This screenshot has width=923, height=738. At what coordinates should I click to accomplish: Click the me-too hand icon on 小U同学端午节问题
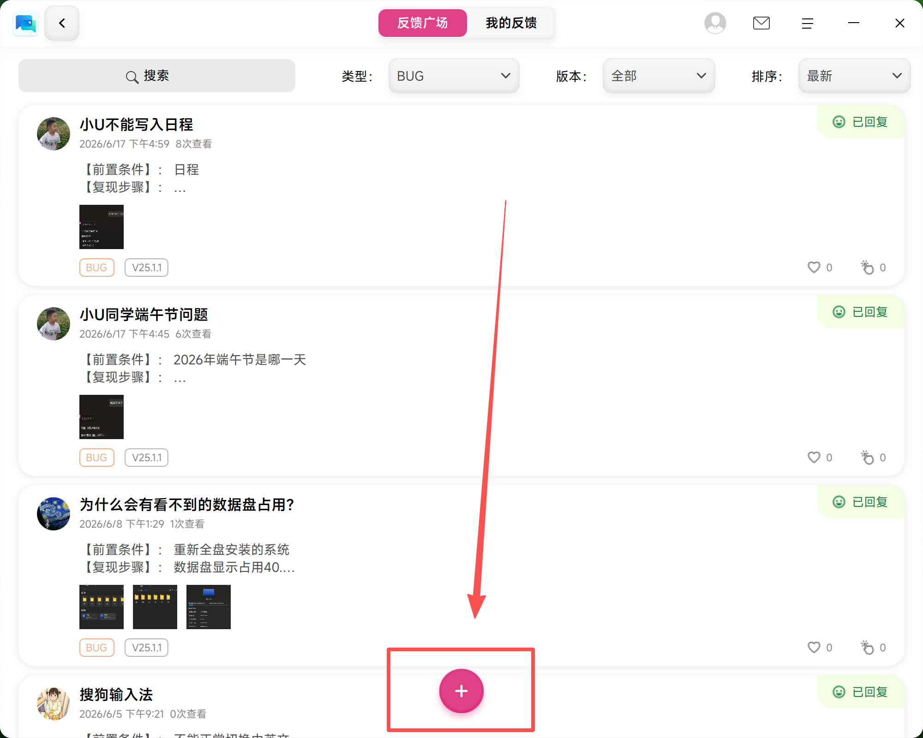tap(867, 457)
